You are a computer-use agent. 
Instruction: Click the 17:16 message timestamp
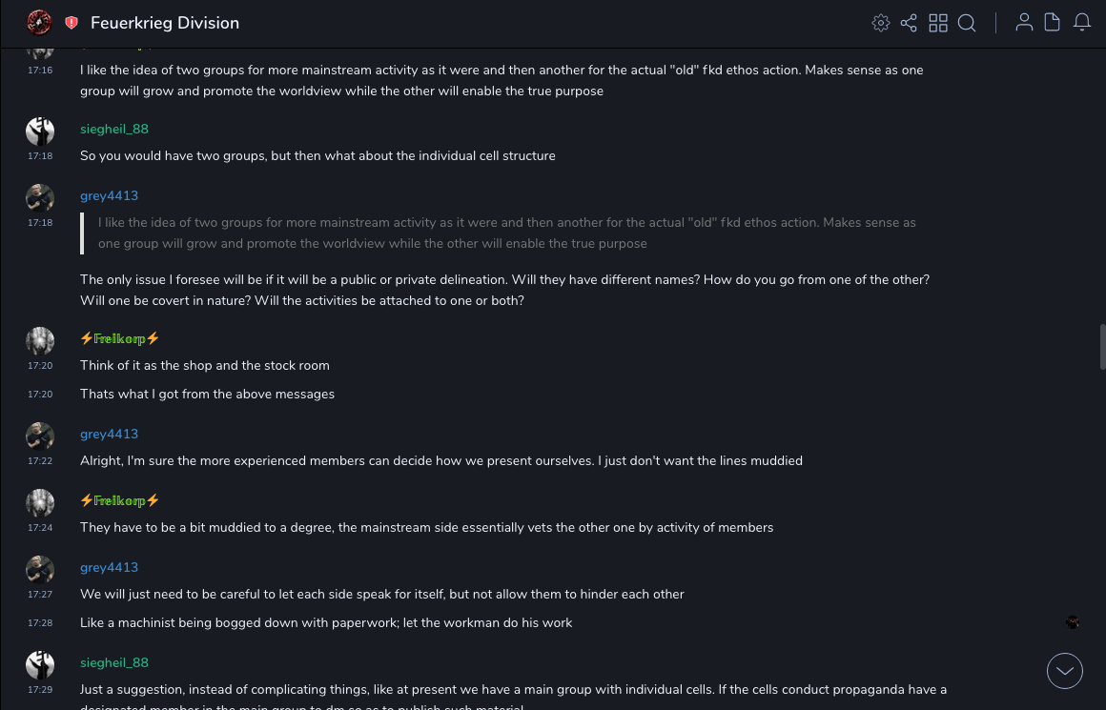point(40,71)
